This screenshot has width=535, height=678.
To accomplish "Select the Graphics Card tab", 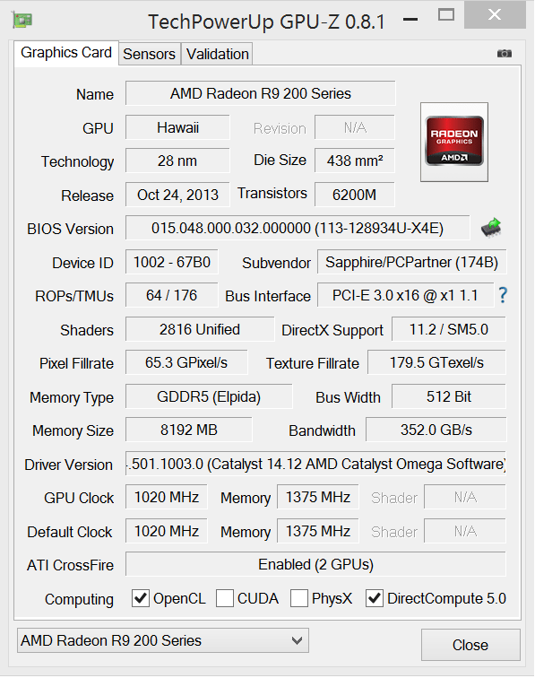I will click(66, 53).
